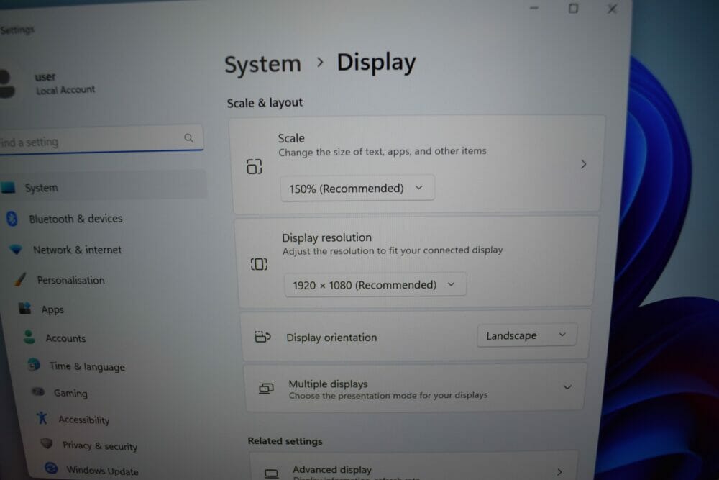The width and height of the screenshot is (719, 480).
Task: Open custom Scale settings via right chevron
Action: (583, 164)
